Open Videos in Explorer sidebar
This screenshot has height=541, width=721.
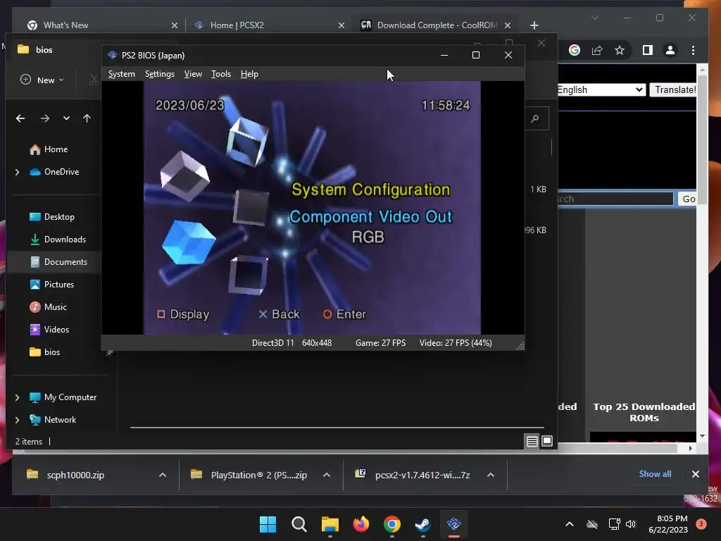pyautogui.click(x=56, y=330)
